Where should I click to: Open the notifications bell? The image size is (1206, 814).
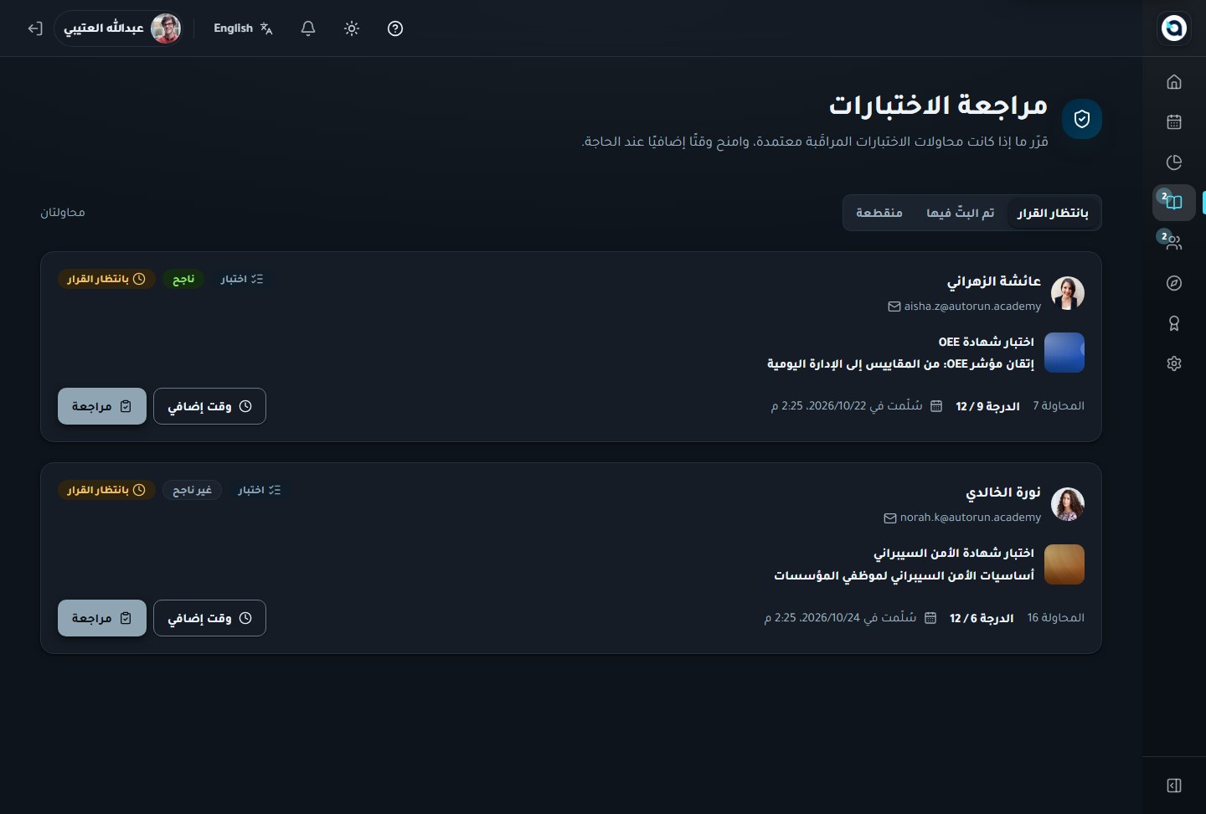pyautogui.click(x=308, y=28)
